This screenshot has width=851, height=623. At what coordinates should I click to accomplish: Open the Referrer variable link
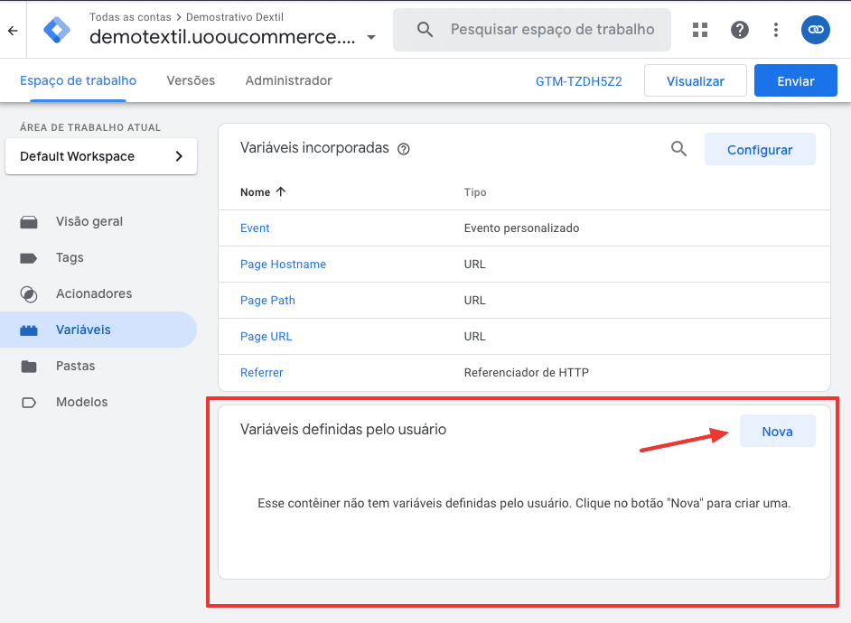pyautogui.click(x=262, y=373)
